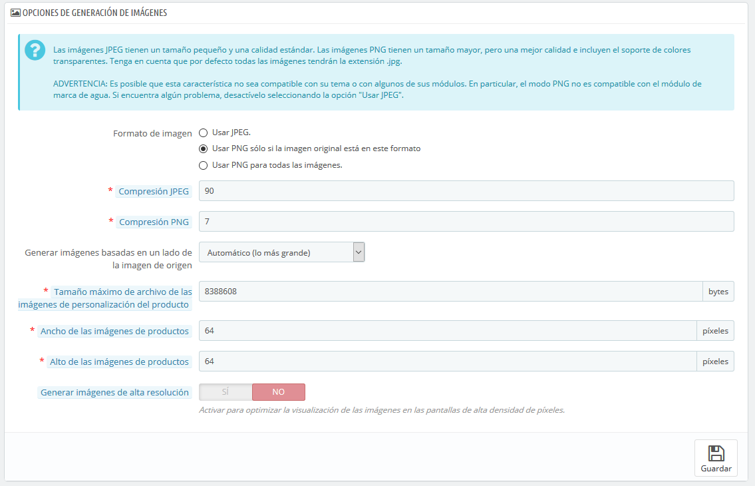
Task: Click the Compresión JPEG input field
Action: coord(466,191)
